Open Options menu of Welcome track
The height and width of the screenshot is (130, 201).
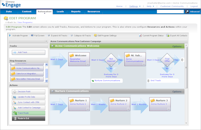(x=178, y=46)
